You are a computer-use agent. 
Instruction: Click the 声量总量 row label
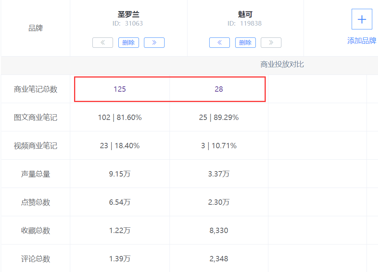pos(36,174)
